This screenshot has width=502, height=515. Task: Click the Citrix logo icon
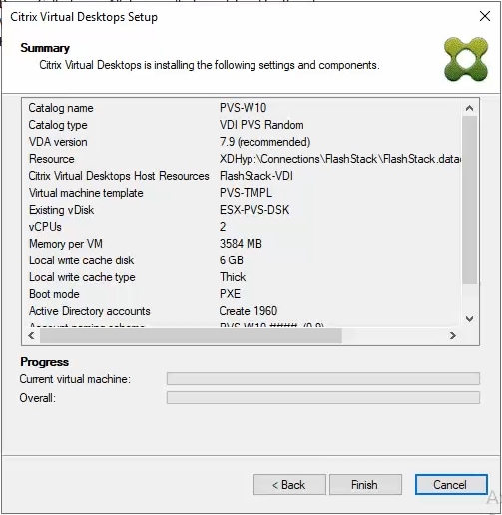click(466, 59)
